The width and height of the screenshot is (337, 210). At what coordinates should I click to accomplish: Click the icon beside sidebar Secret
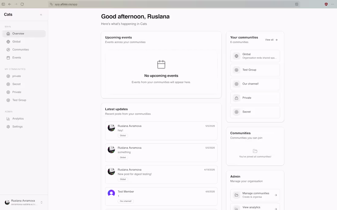(8, 84)
